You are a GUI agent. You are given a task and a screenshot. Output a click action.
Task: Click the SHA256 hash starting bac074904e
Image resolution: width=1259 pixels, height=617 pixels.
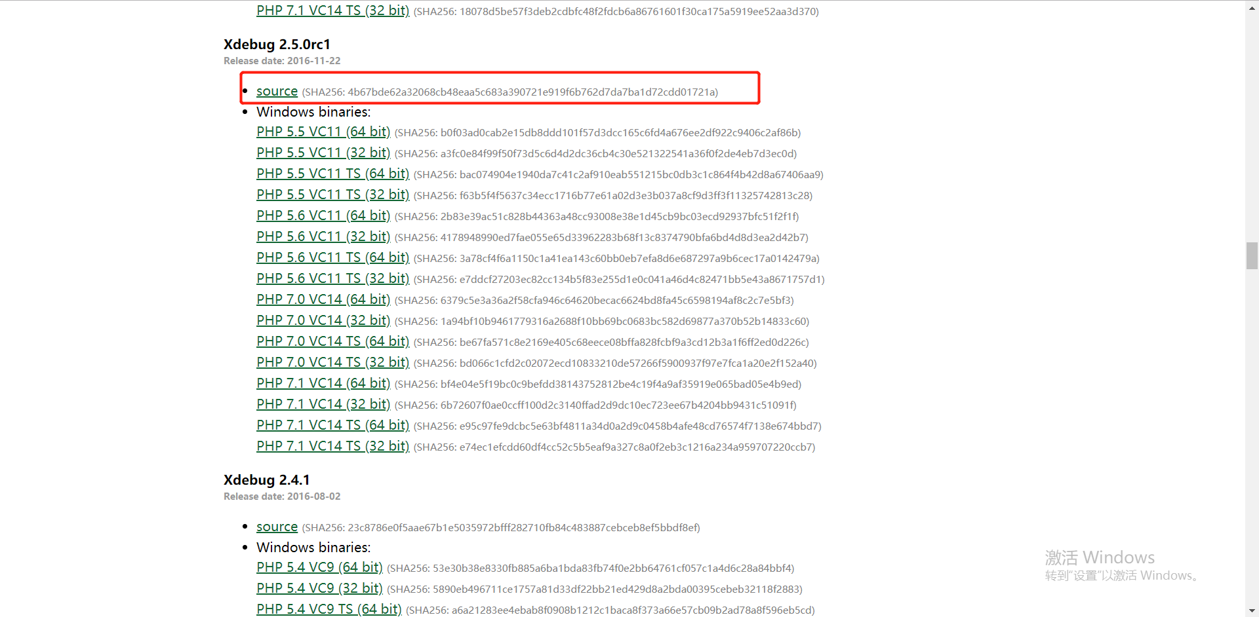pyautogui.click(x=618, y=175)
